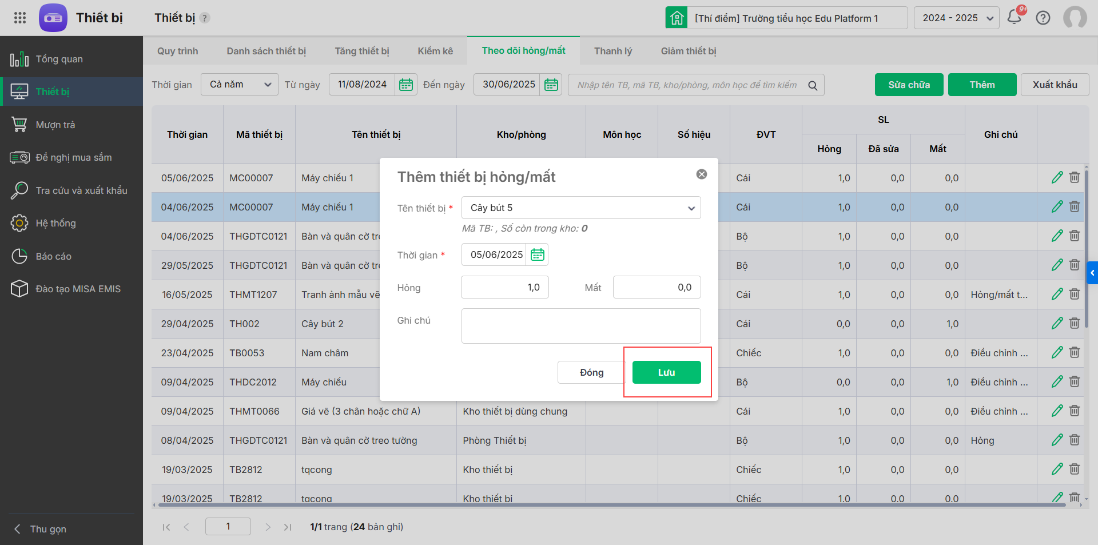1098x545 pixels.
Task: Open the Cả năm time range dropdown
Action: tap(239, 85)
